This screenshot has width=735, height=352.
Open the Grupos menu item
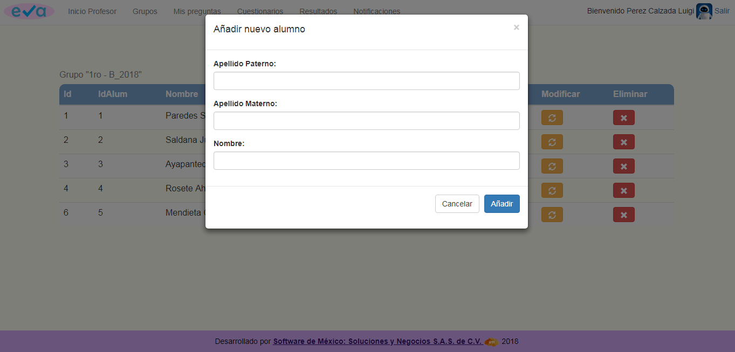(x=145, y=11)
